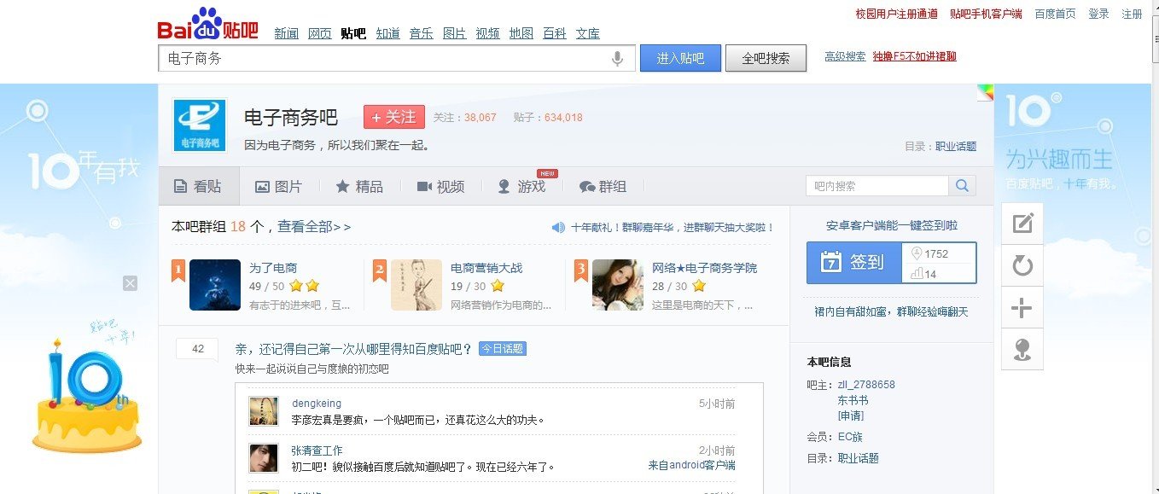Open 音乐 in the top navigation
This screenshot has width=1159, height=494.
422,33
